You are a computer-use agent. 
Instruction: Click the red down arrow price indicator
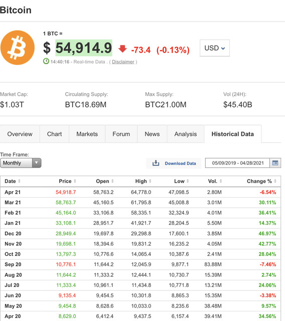point(122,49)
